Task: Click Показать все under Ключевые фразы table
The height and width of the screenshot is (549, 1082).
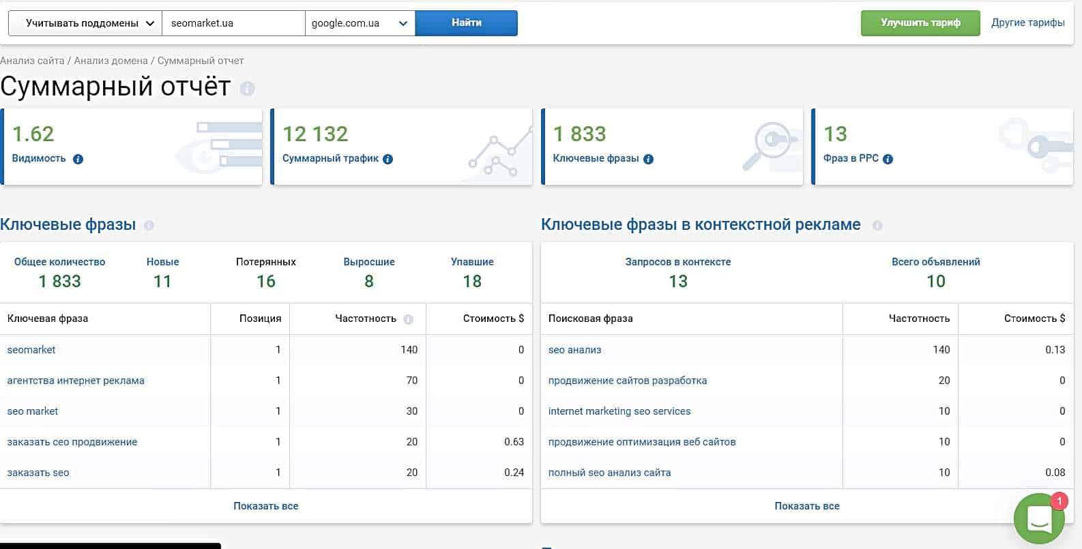Action: coord(266,506)
